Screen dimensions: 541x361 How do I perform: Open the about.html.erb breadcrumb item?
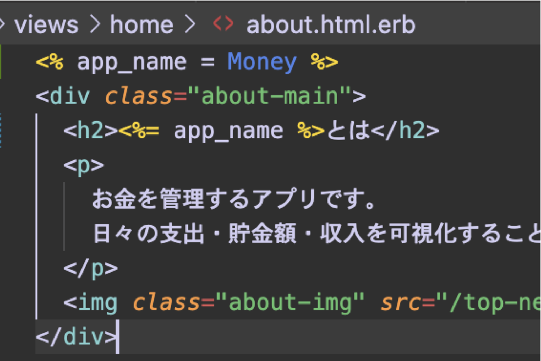[331, 24]
